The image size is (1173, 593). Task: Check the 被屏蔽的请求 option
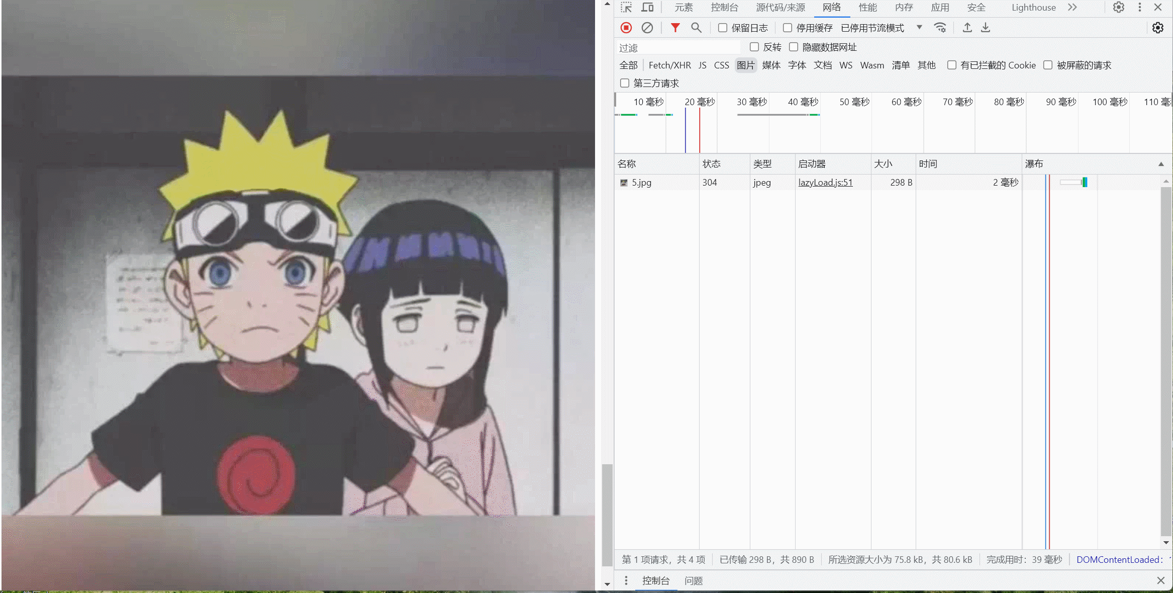click(x=1048, y=65)
